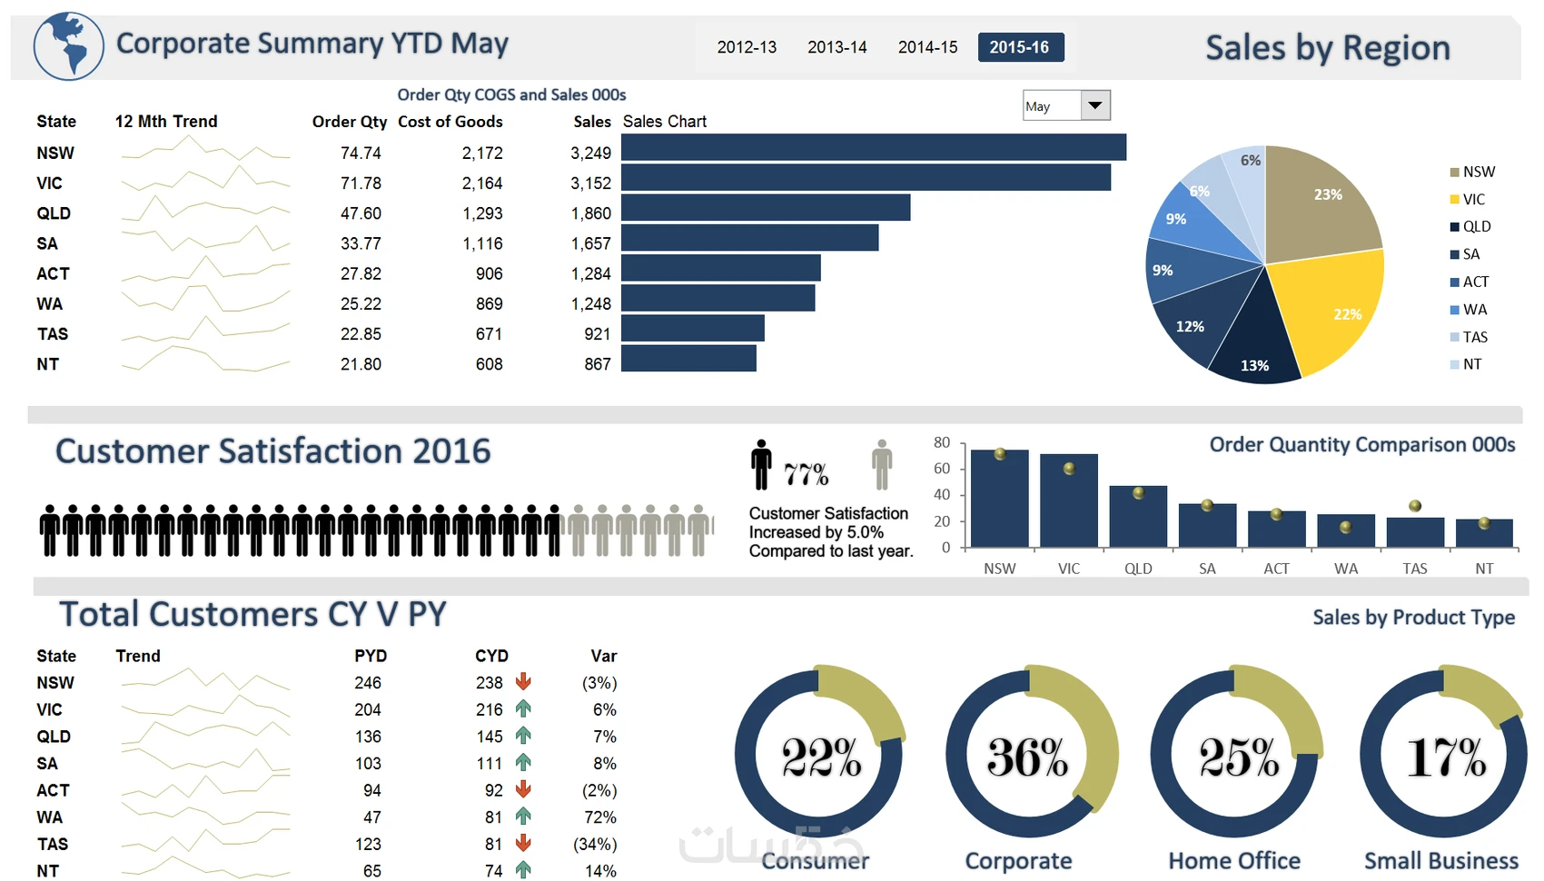Click the Corporate 36% donut chart
This screenshot has width=1544, height=881.
point(1031,754)
